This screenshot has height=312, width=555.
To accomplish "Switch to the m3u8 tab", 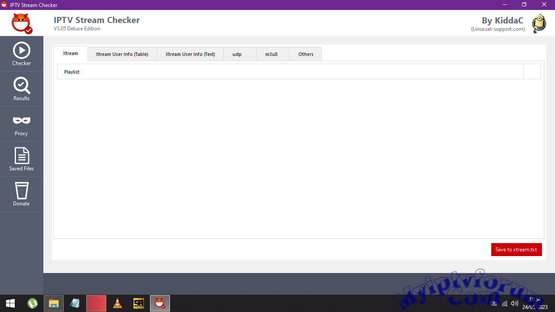I will pyautogui.click(x=271, y=54).
